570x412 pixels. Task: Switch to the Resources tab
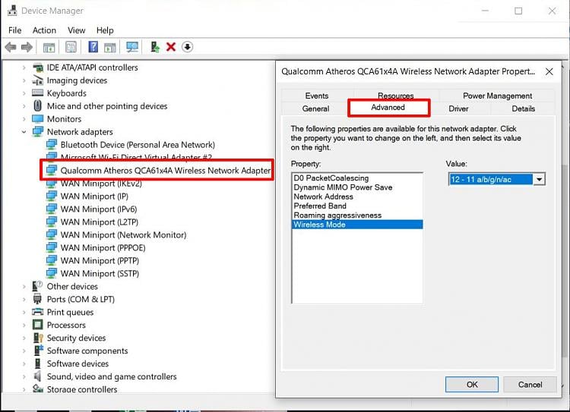pyautogui.click(x=395, y=95)
